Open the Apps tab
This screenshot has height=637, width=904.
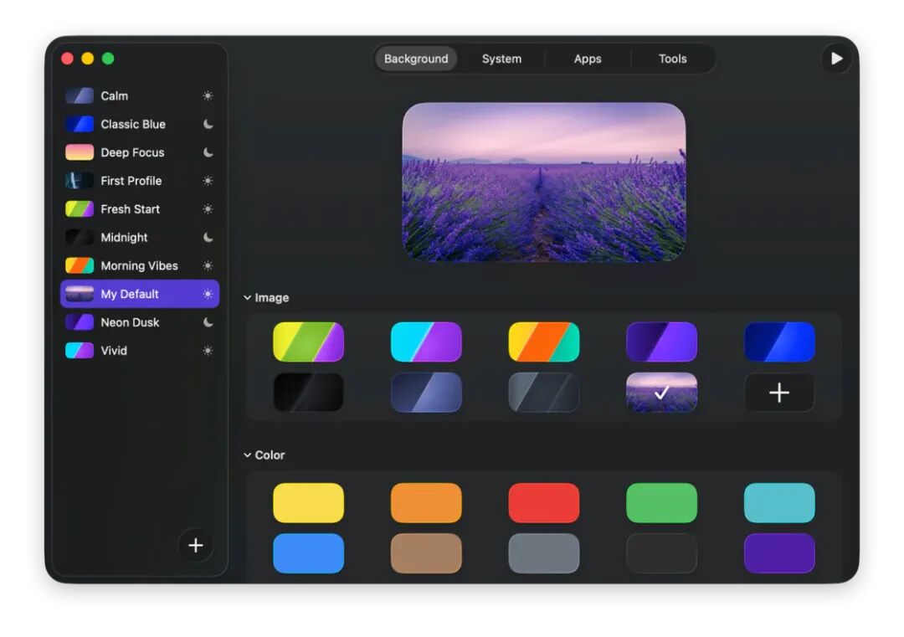tap(588, 59)
